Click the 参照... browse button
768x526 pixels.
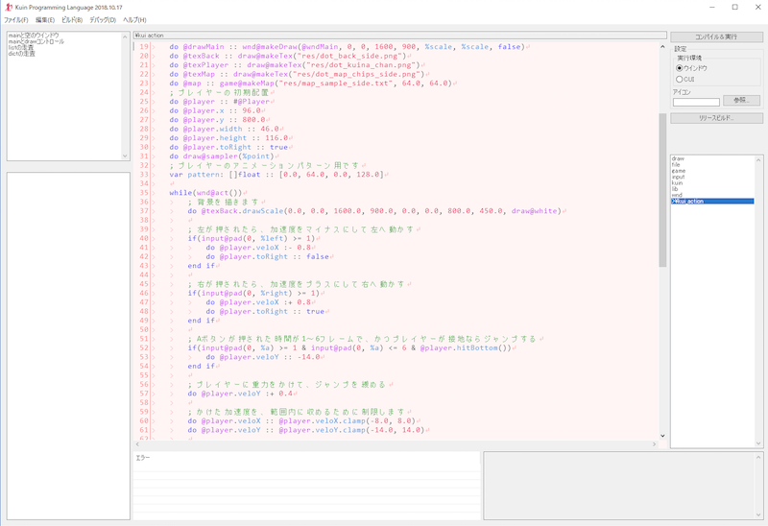pos(741,101)
